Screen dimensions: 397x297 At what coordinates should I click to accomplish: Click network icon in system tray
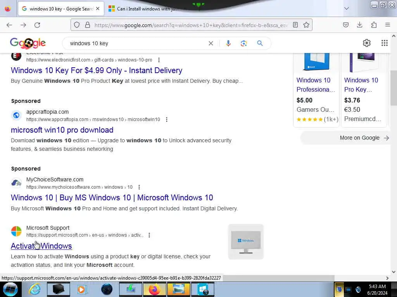pos(349,290)
